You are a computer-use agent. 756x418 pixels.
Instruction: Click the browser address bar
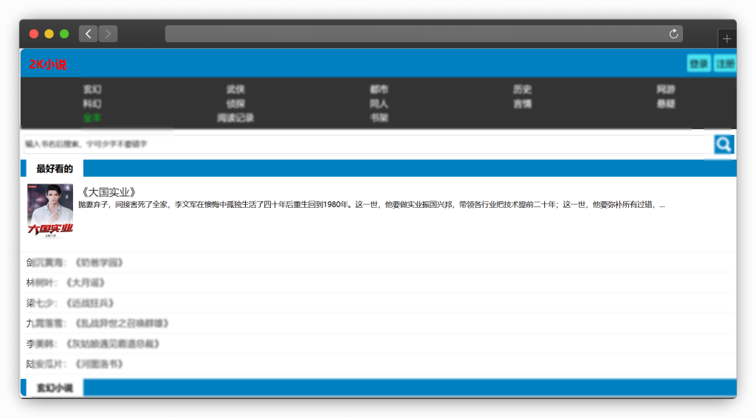click(x=424, y=34)
